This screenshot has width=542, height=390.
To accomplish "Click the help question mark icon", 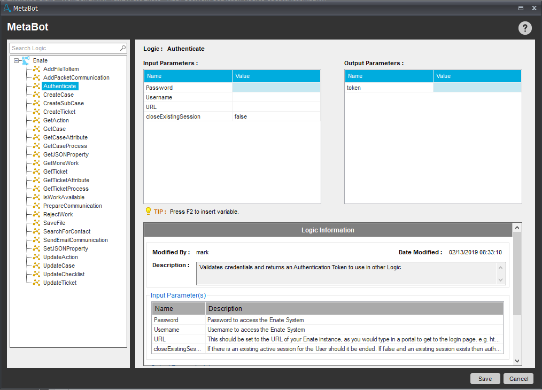I will point(525,29).
